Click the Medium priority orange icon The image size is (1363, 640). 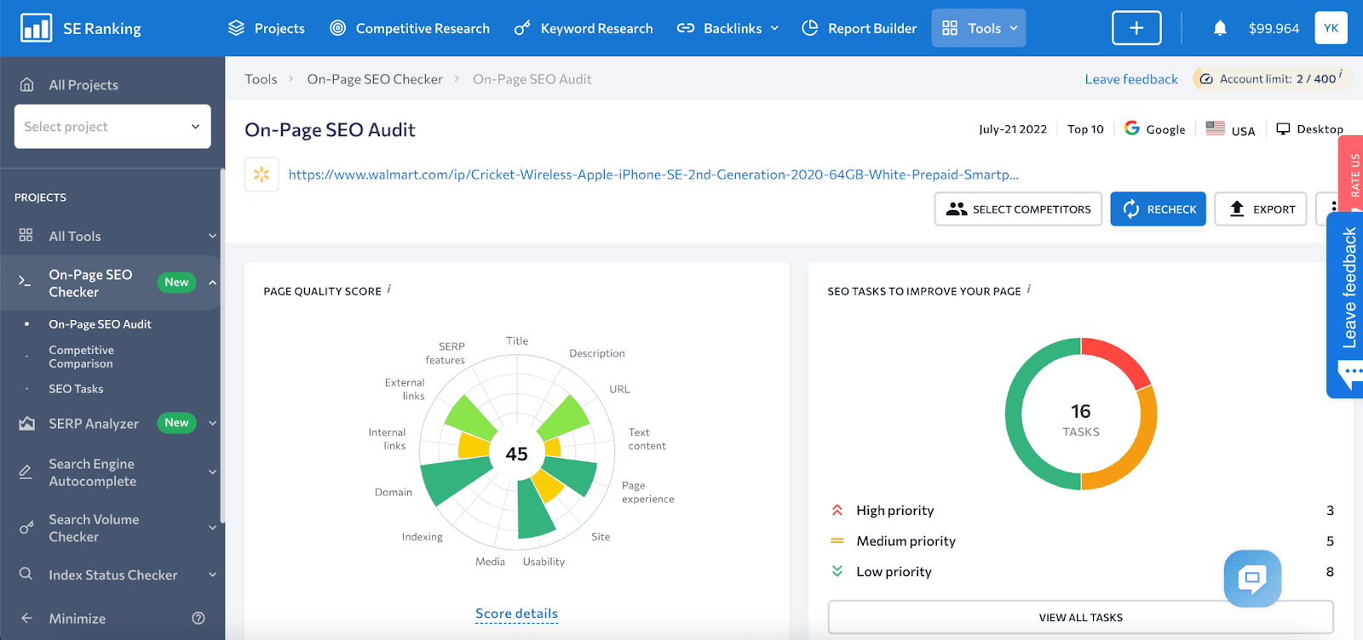[837, 540]
